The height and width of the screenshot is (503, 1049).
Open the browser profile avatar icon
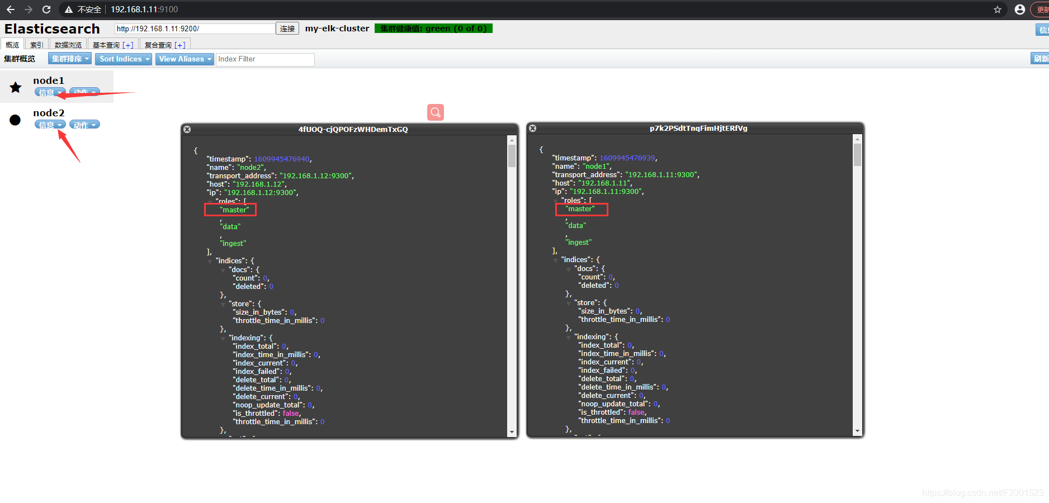click(1020, 10)
